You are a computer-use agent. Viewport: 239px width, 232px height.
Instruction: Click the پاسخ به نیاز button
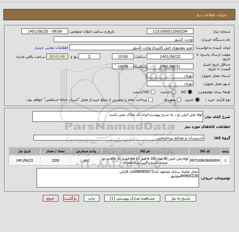(x=181, y=198)
